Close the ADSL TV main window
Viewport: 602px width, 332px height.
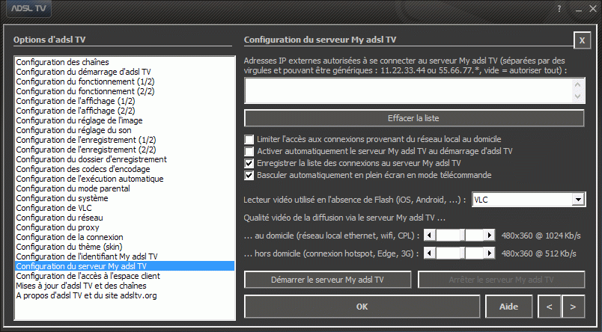[x=593, y=8]
